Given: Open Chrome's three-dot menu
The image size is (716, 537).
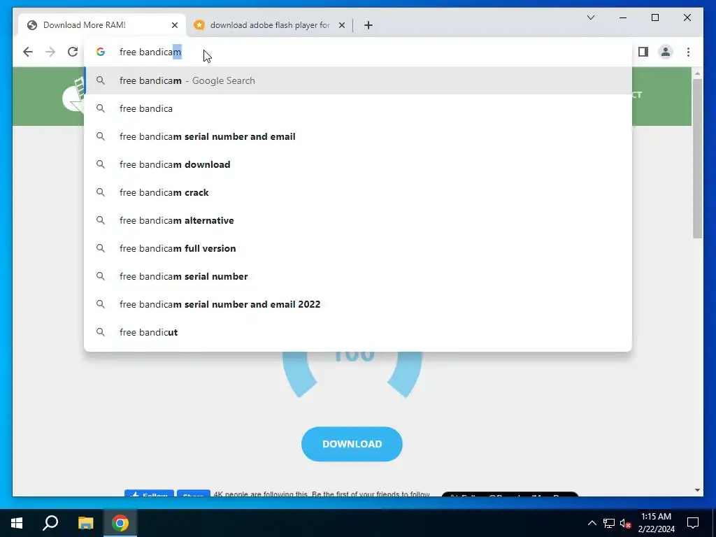Looking at the screenshot, I should (x=688, y=52).
